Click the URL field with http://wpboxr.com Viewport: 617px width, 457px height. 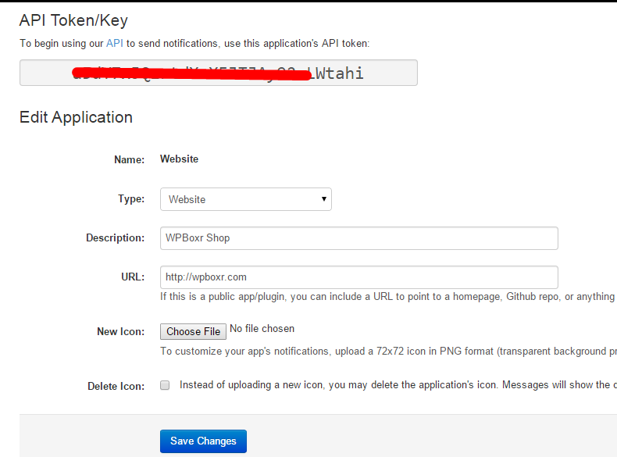pyautogui.click(x=358, y=277)
